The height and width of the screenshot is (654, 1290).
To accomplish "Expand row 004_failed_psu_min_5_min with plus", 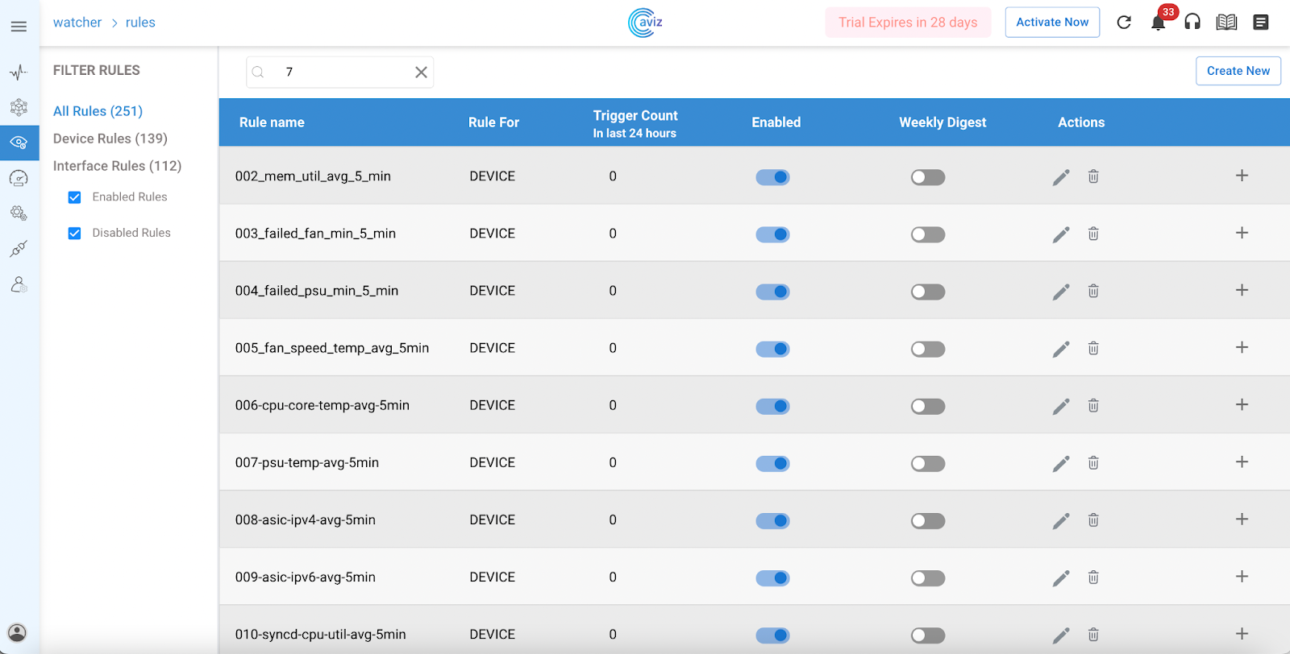I will (x=1242, y=290).
